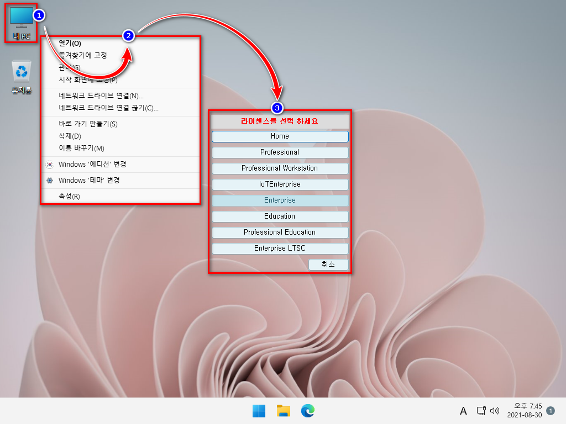The image size is (566, 424).
Task: Click the 취소 cancel button
Action: (x=328, y=264)
